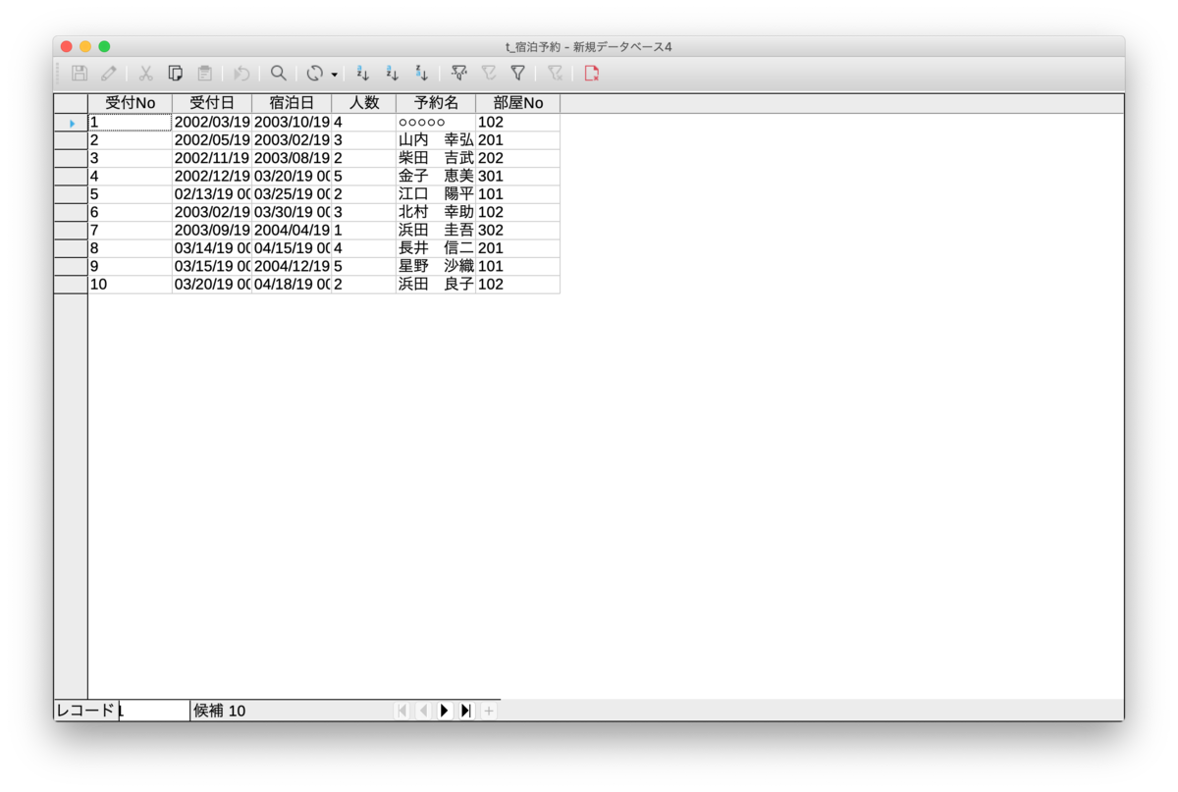
Task: Click the cell containing 浜田 圭吾
Action: pos(436,231)
